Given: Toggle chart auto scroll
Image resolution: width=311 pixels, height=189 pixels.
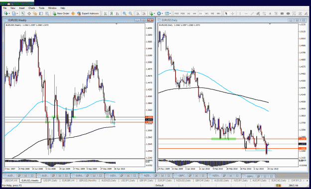Looking at the screenshot, I should coord(138,13).
